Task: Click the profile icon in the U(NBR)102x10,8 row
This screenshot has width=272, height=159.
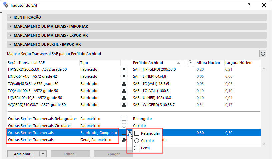Action: coord(124,97)
